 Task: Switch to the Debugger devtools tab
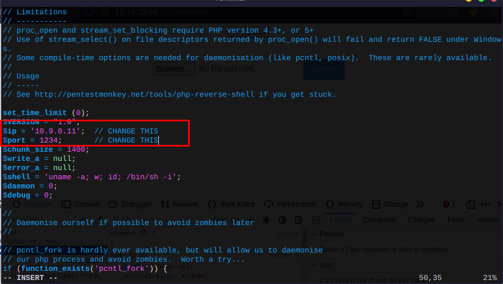click(x=130, y=204)
